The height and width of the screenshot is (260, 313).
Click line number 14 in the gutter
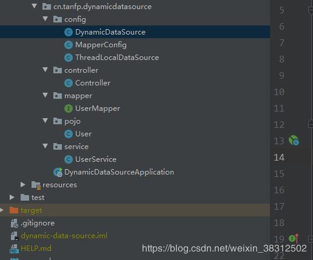tap(279, 158)
